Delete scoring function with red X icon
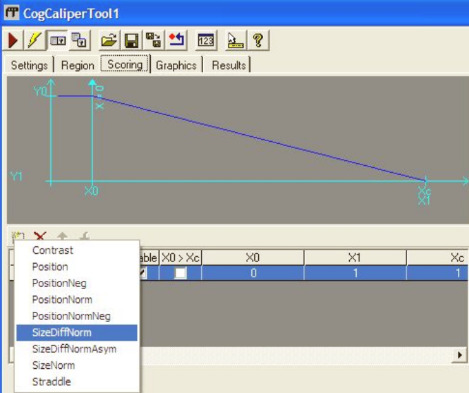The width and height of the screenshot is (469, 393). tap(40, 236)
